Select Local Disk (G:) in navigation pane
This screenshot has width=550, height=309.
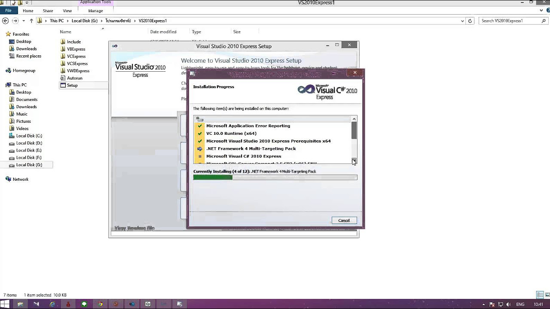[29, 165]
